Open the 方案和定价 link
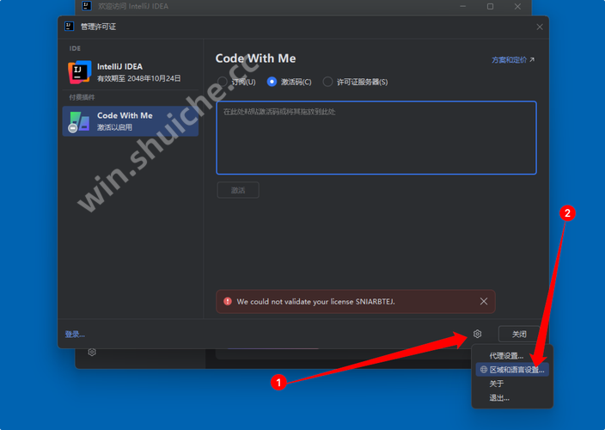The height and width of the screenshot is (430, 605). coord(513,60)
